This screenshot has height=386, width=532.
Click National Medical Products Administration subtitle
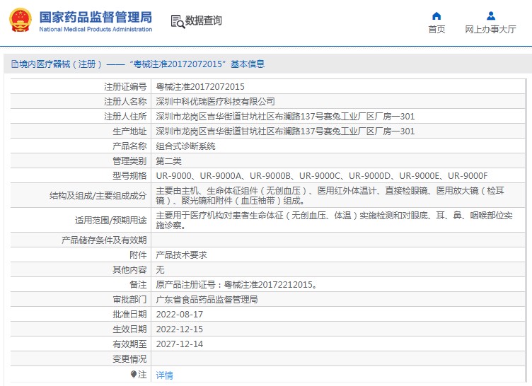pos(96,29)
